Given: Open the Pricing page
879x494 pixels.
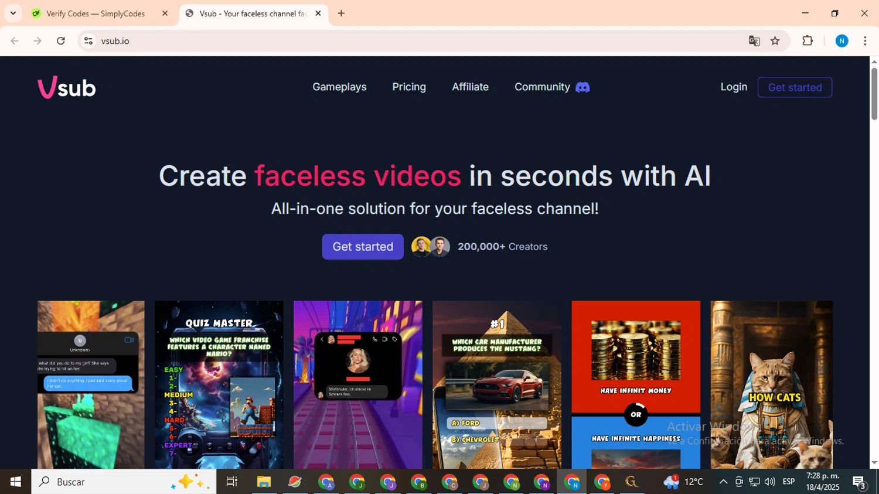Looking at the screenshot, I should tap(409, 87).
